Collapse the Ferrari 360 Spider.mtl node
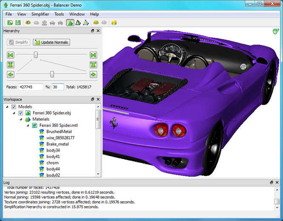283x221 pixels. pyautogui.click(x=28, y=126)
